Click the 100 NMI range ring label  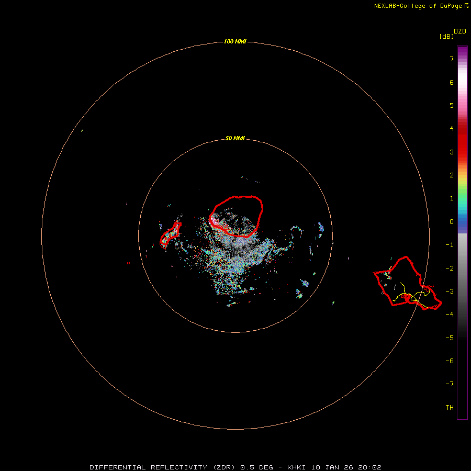point(235,41)
